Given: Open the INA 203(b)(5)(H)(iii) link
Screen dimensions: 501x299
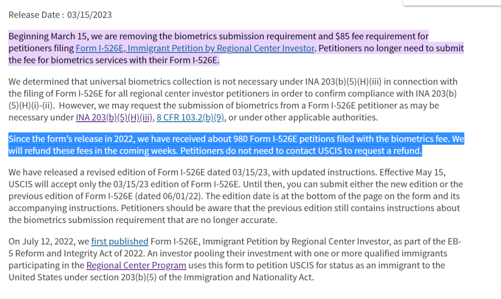Looking at the screenshot, I should (114, 118).
